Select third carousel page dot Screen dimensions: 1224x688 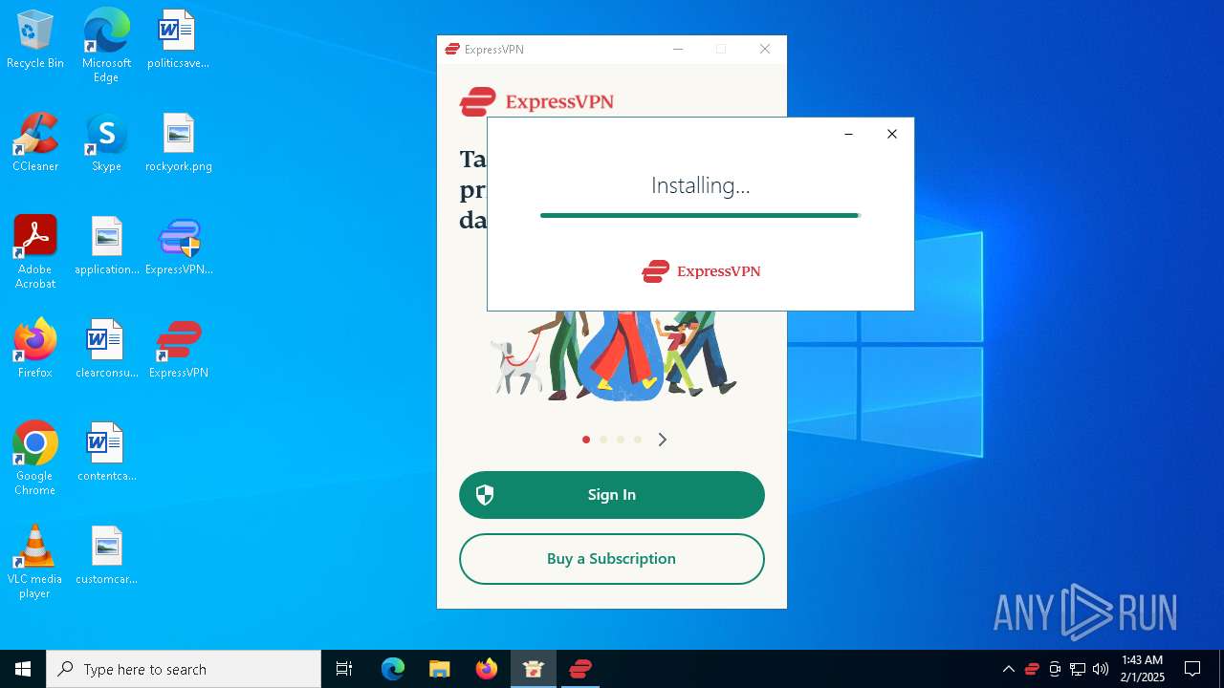coord(621,440)
